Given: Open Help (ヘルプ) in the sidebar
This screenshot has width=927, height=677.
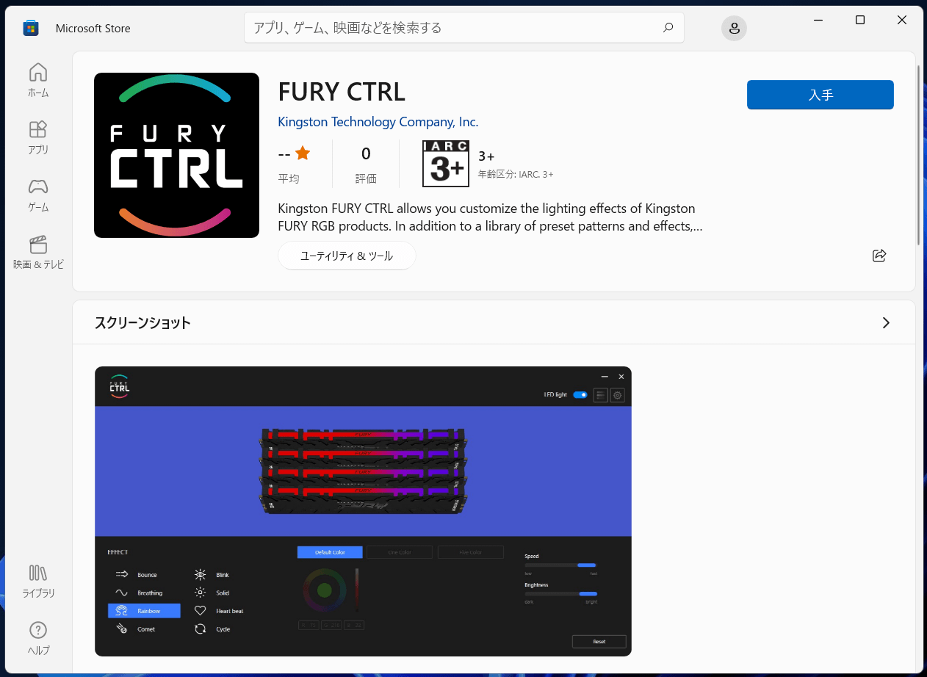Looking at the screenshot, I should coord(38,638).
